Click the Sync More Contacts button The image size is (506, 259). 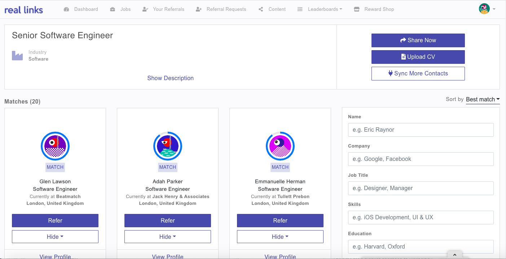(x=418, y=74)
